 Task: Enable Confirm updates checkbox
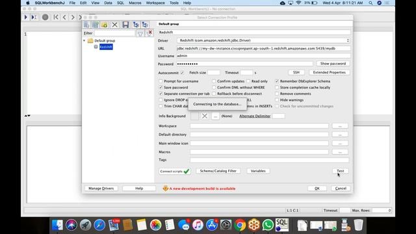click(214, 81)
